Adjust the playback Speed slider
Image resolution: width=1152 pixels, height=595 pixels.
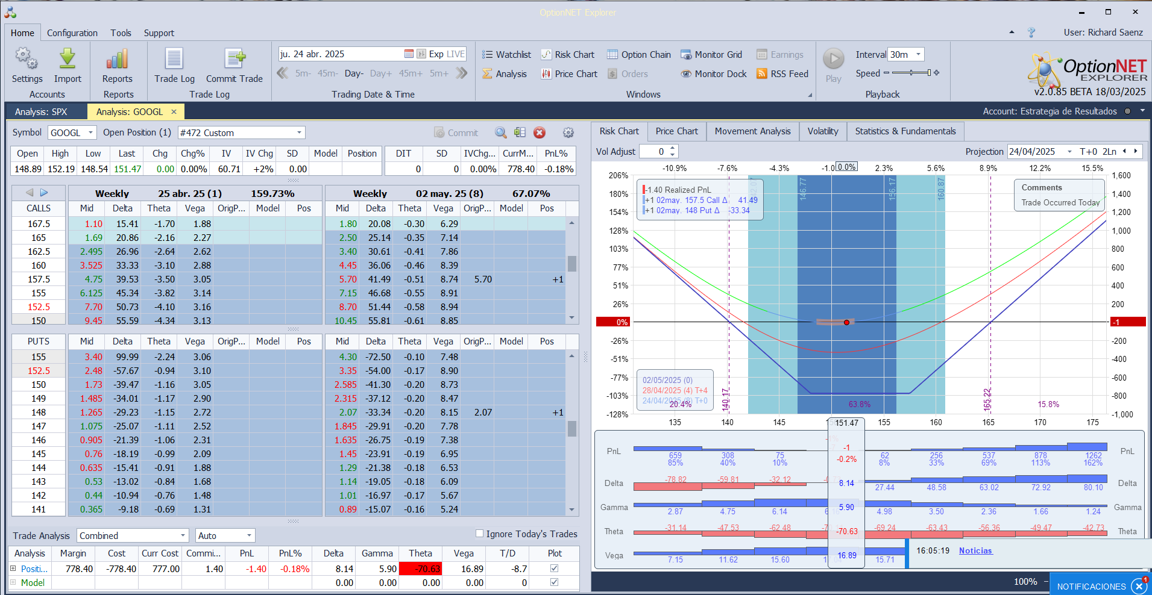click(x=911, y=73)
